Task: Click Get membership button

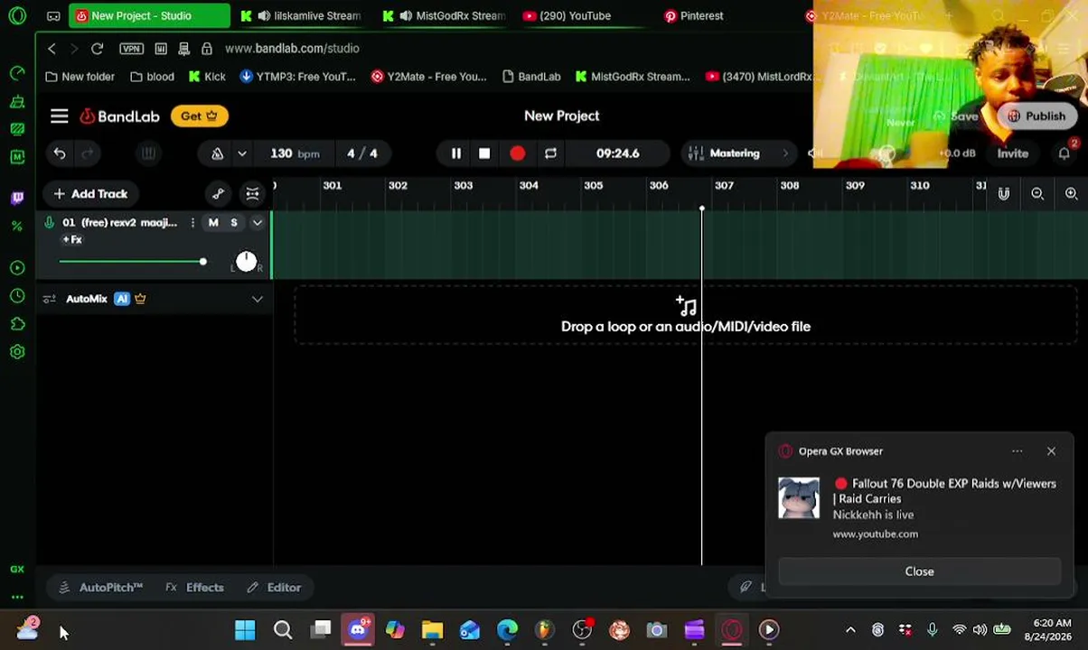Action: click(199, 116)
